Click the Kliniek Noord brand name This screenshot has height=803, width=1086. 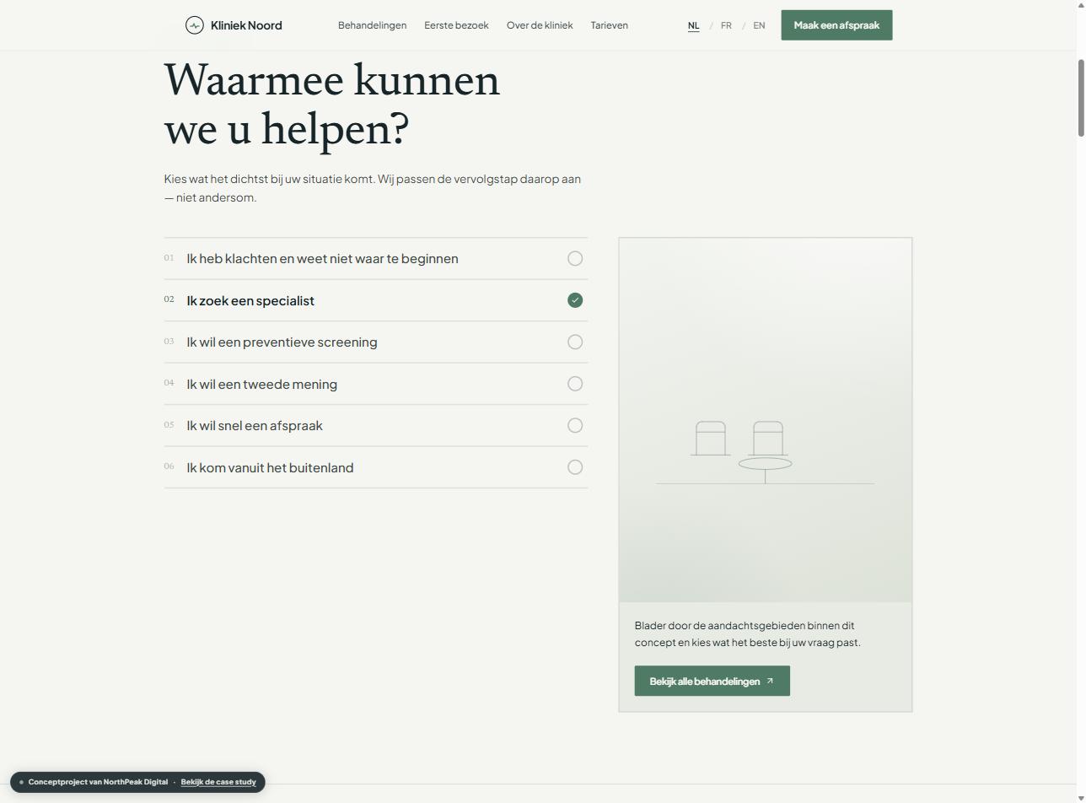[246, 25]
